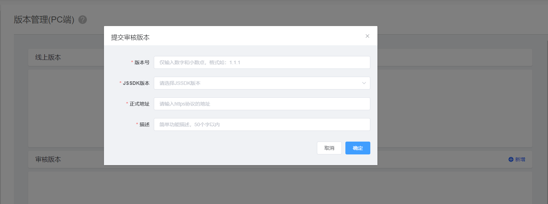
Task: Click the plus circle icon beside 新增
Action: click(x=511, y=159)
